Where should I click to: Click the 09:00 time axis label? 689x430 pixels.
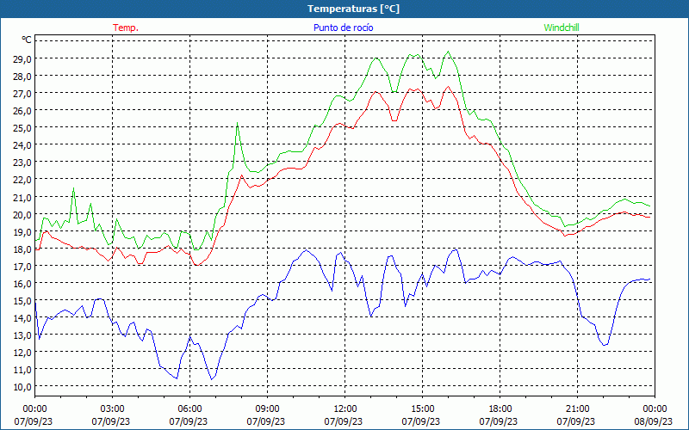267,409
